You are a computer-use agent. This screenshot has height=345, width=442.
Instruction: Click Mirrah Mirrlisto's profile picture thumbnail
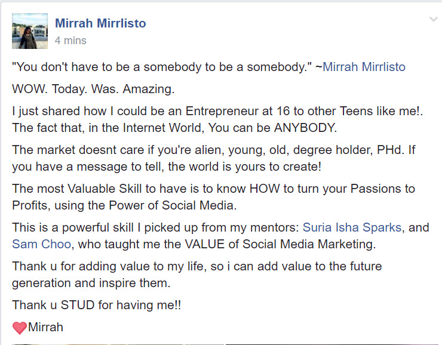pos(30,31)
